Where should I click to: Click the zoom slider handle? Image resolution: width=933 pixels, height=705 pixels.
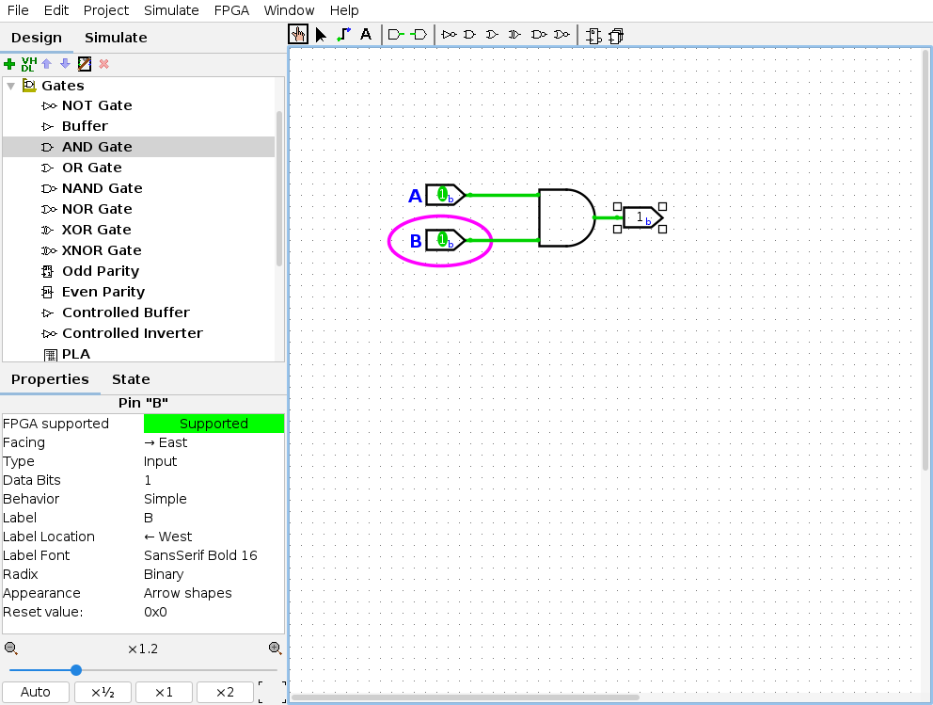pyautogui.click(x=76, y=670)
